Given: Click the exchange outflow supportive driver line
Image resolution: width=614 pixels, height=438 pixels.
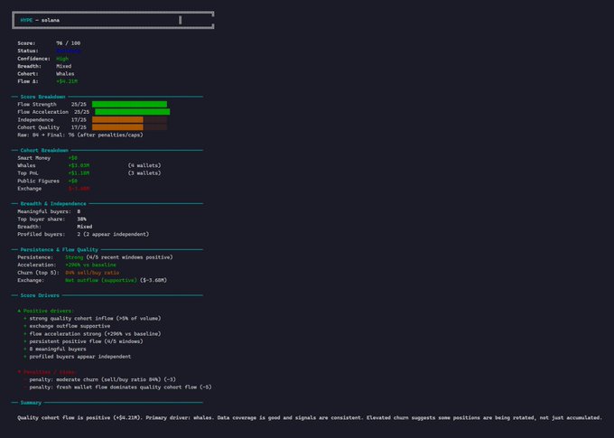Looking at the screenshot, I should tap(76, 326).
